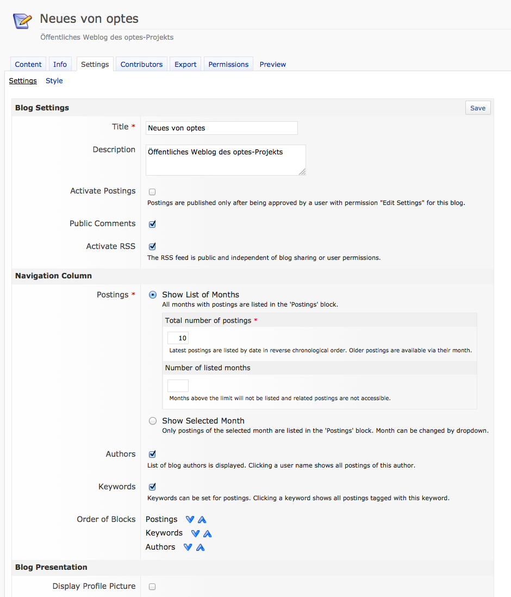Toggle the Display Profile Picture checkbox
This screenshot has height=597, width=511.
tap(152, 587)
